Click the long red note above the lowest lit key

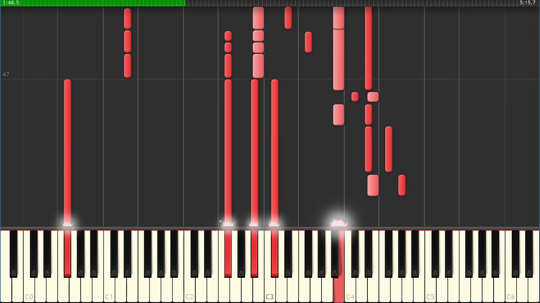click(x=67, y=151)
